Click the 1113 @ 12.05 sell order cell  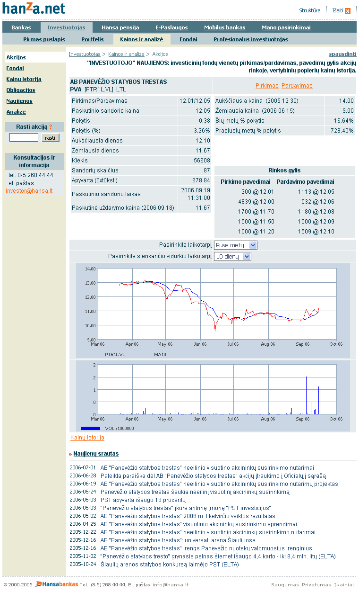(x=316, y=192)
